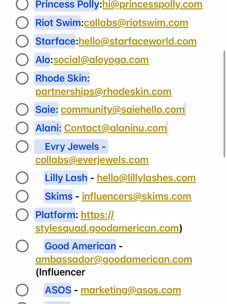
Task: Open the community@saiehello.com link
Action: coord(123,109)
